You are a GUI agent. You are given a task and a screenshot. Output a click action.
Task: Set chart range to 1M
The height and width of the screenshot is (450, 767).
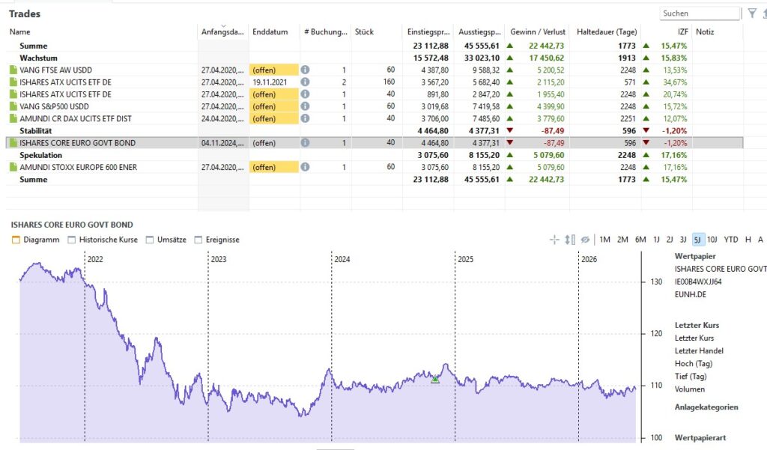pyautogui.click(x=605, y=240)
